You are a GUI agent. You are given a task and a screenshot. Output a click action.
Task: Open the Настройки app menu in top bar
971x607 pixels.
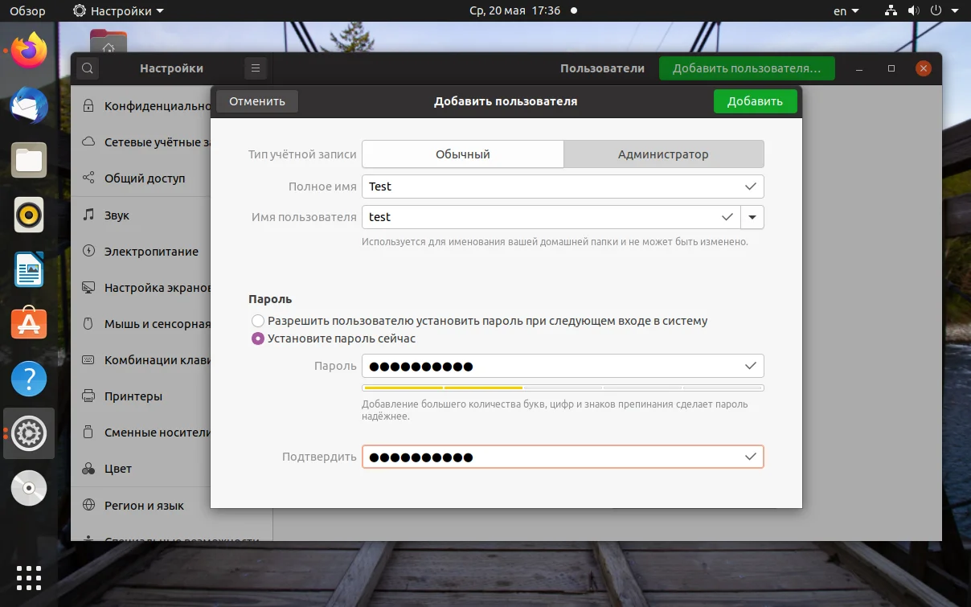118,11
